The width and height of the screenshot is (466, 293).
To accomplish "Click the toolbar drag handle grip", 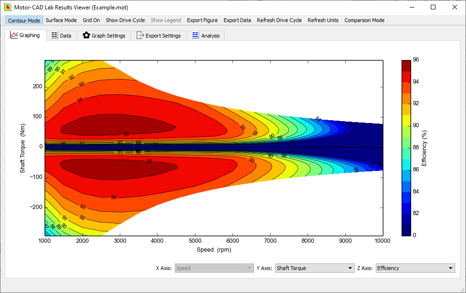I will [3, 20].
